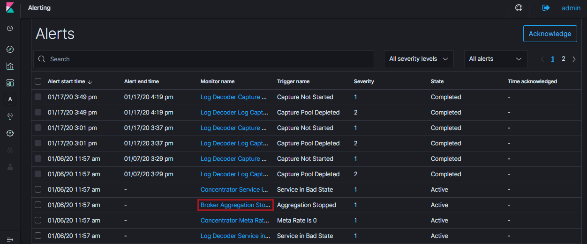This screenshot has width=587, height=244.
Task: Open Dev Tools via the wrench icon
Action: (10, 116)
